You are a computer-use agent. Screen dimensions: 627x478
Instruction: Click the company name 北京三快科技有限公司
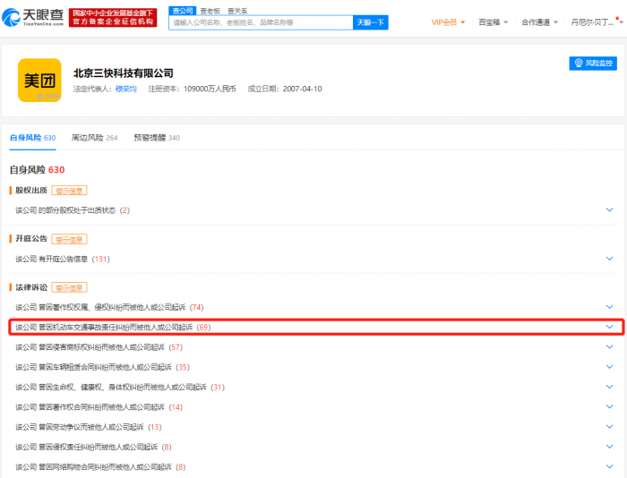(x=124, y=73)
